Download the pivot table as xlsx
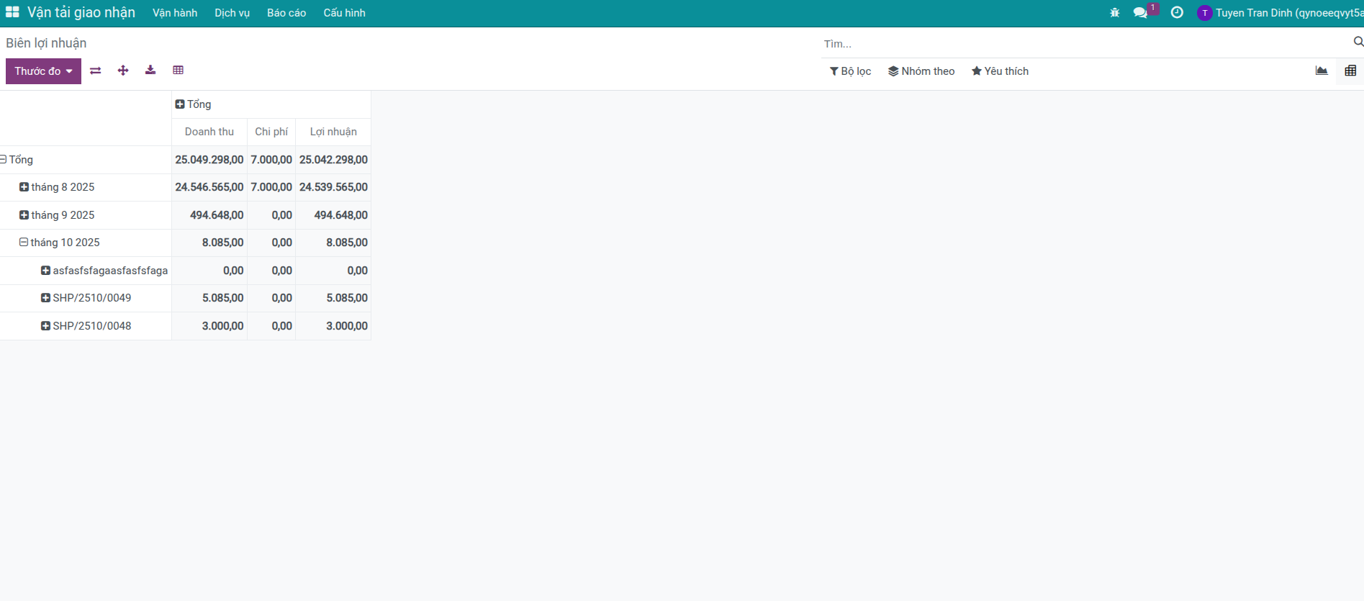This screenshot has width=1364, height=601. pyautogui.click(x=150, y=71)
